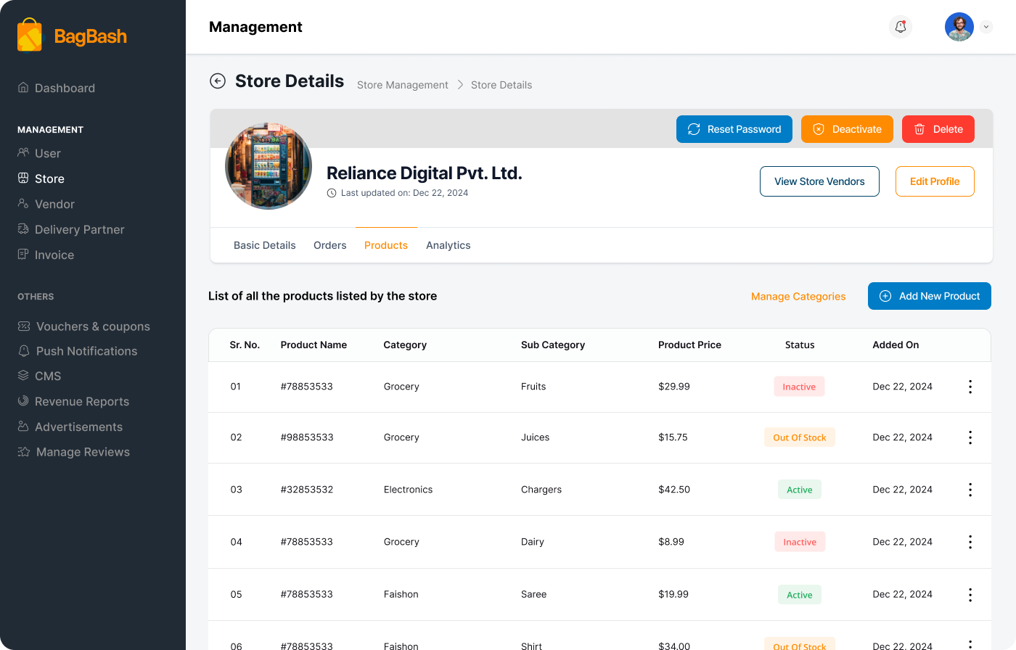Click the Add New Product button
Screen dimensions: 1016x650
[929, 296]
